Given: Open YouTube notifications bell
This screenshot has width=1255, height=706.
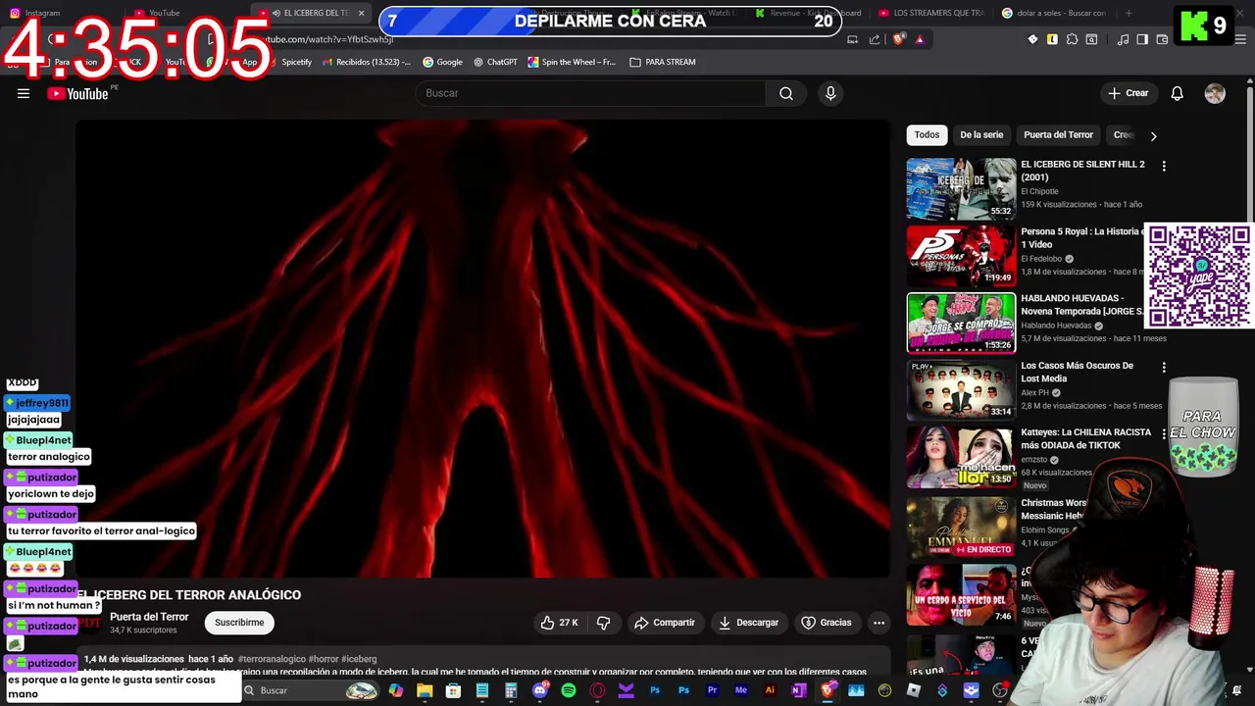Looking at the screenshot, I should 1177,93.
